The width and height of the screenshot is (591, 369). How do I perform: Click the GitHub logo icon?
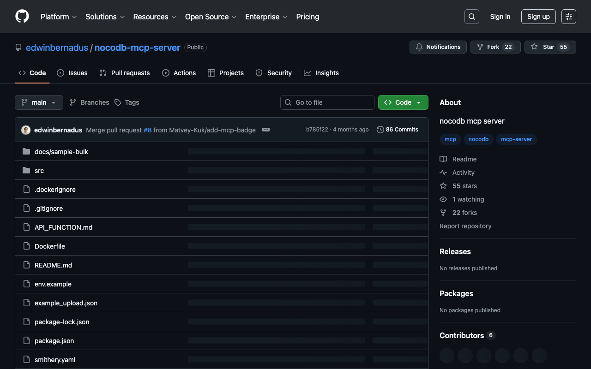point(22,17)
